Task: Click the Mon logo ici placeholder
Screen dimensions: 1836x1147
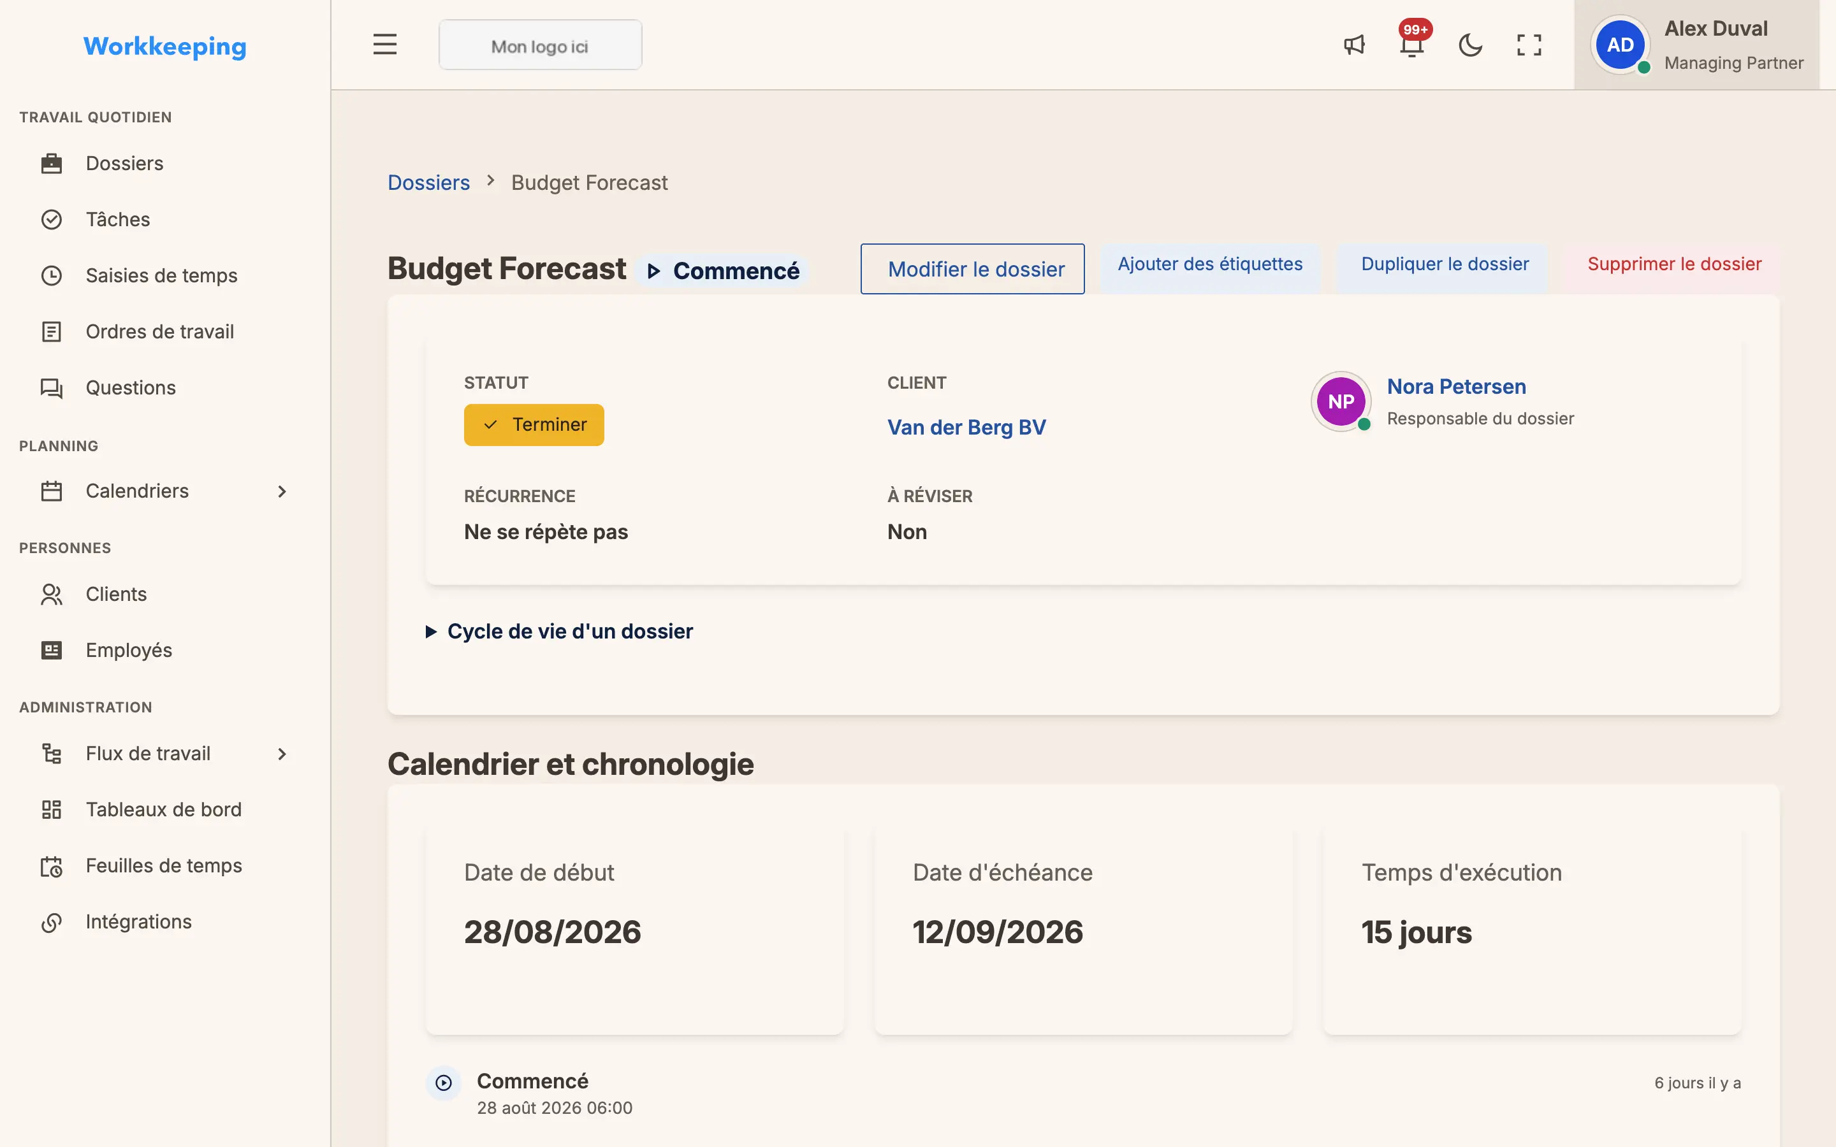Action: (540, 45)
